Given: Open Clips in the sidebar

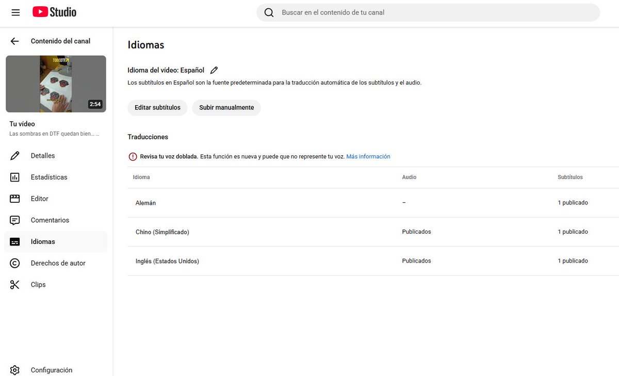Looking at the screenshot, I should [56, 285].
